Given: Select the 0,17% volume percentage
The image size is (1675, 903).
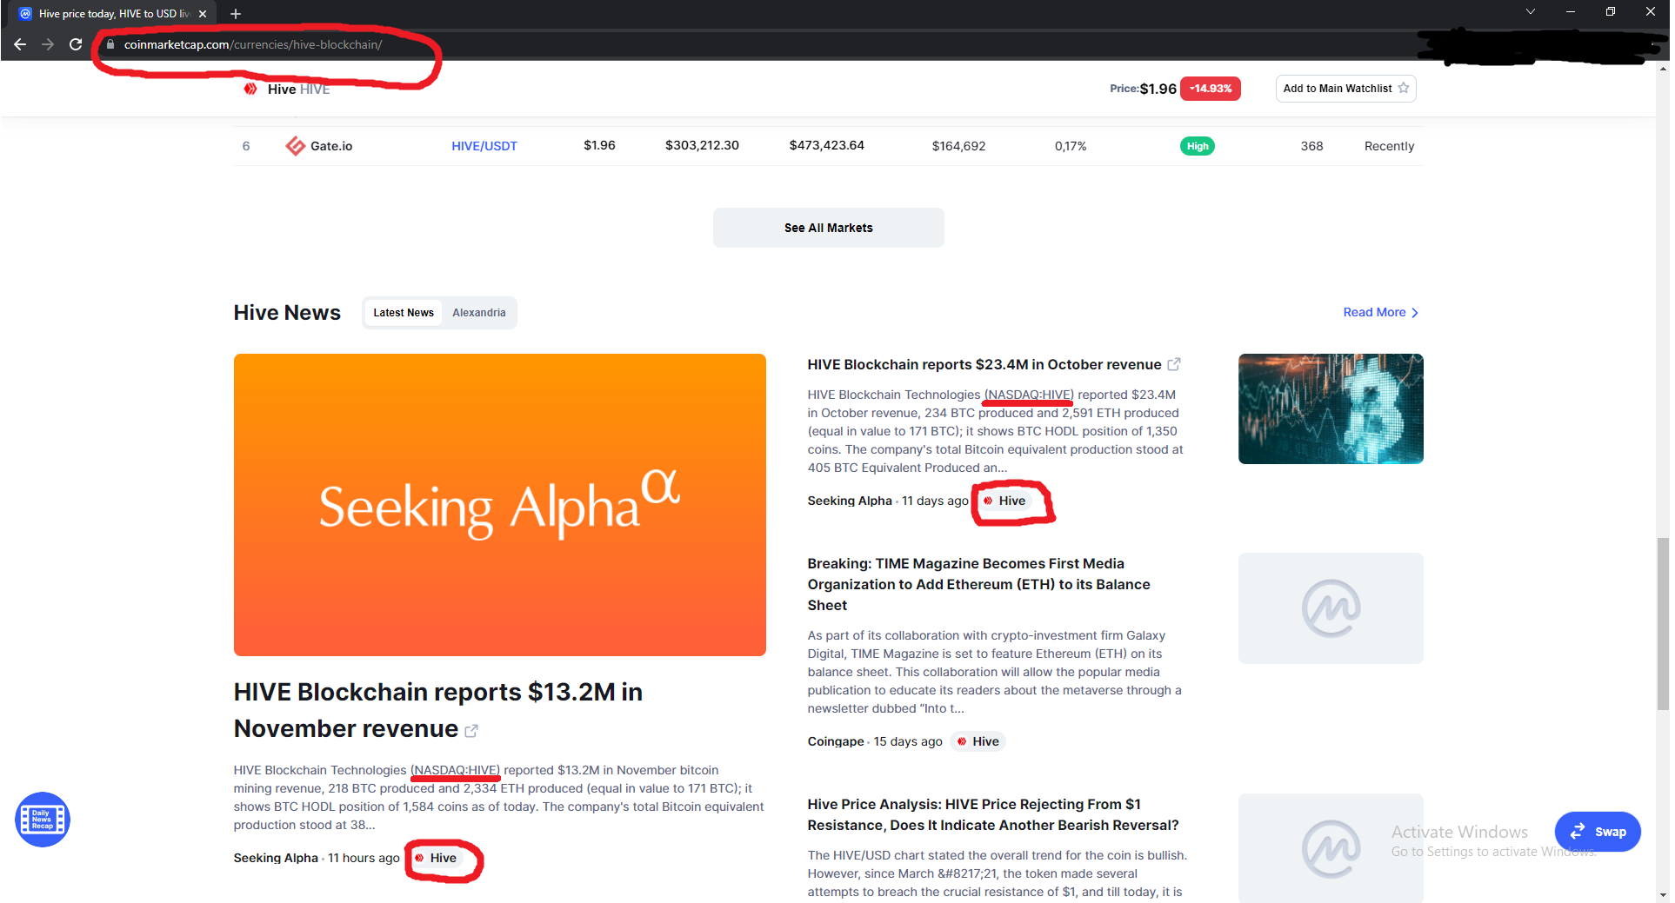Looking at the screenshot, I should click(x=1071, y=146).
